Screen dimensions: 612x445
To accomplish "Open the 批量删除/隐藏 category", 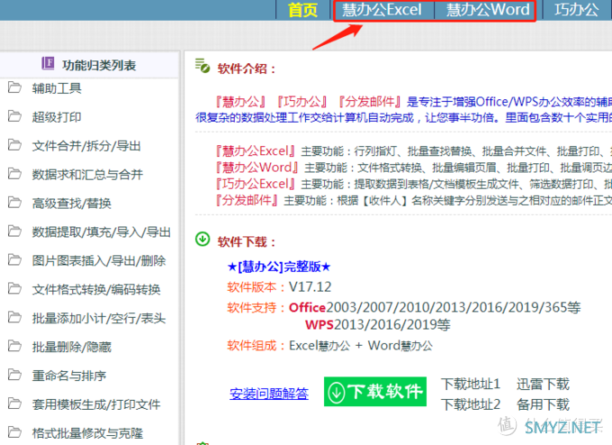I will (x=71, y=347).
